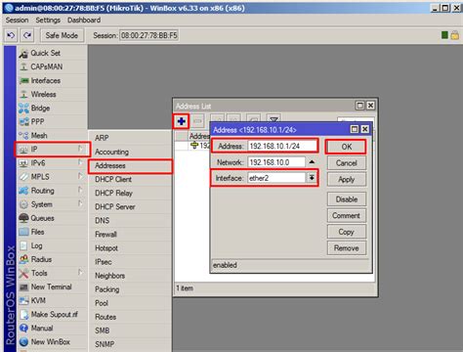463x352 pixels.
Task: Click the Network input field
Action: (276, 162)
